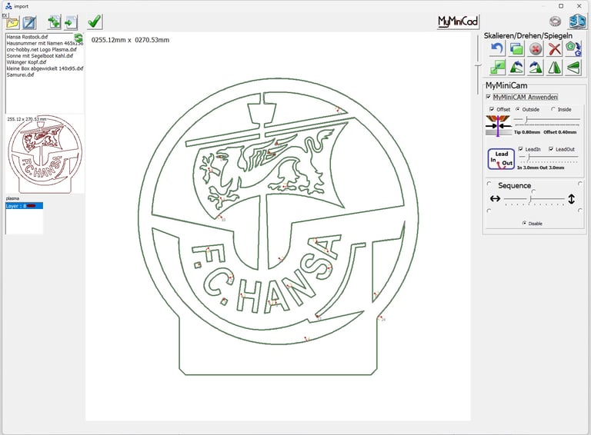Switch to the 3D view icon
The height and width of the screenshot is (435, 591).
coord(577,22)
